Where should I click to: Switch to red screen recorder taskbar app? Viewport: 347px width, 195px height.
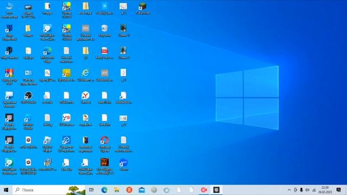click(204, 190)
